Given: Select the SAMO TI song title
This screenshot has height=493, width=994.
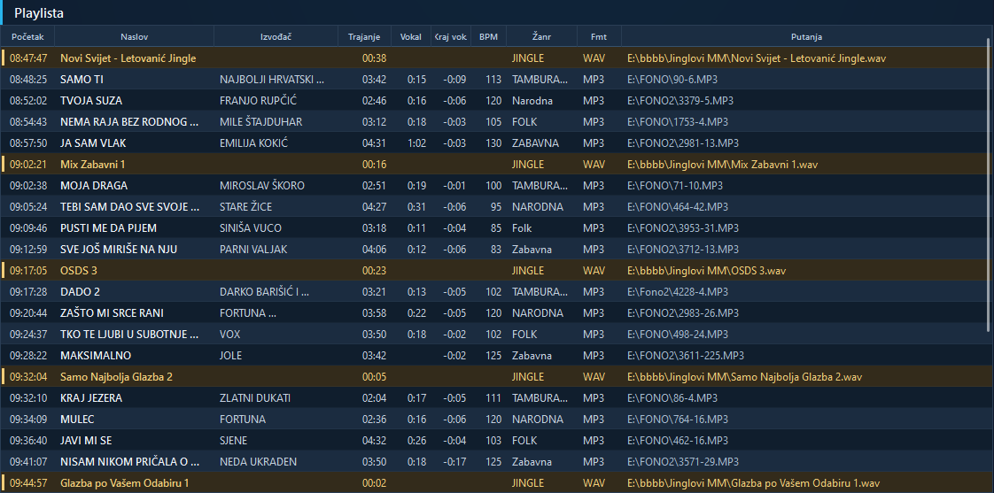Looking at the screenshot, I should coord(82,79).
